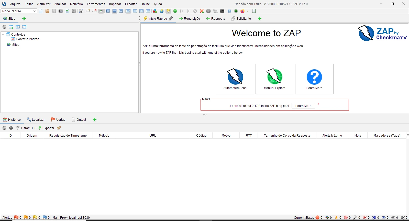Select the Sites node in the tree
The height and width of the screenshot is (221, 409).
point(16,45)
